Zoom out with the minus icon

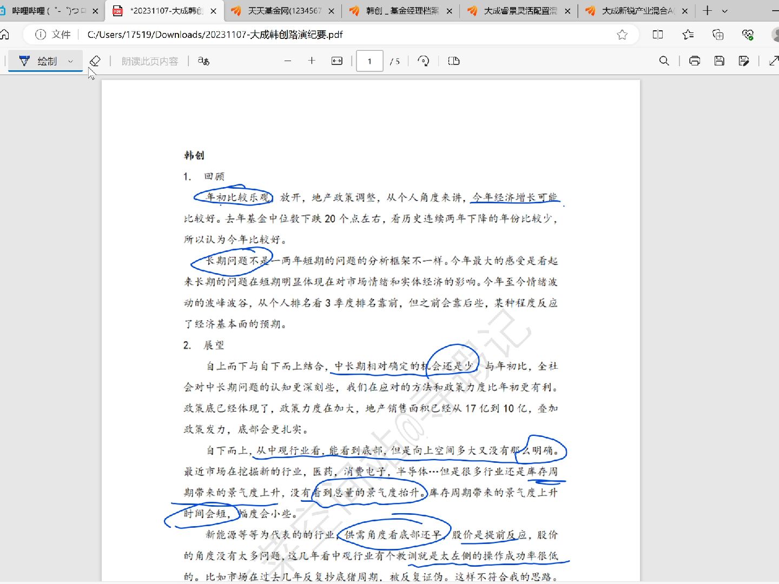[x=288, y=61]
